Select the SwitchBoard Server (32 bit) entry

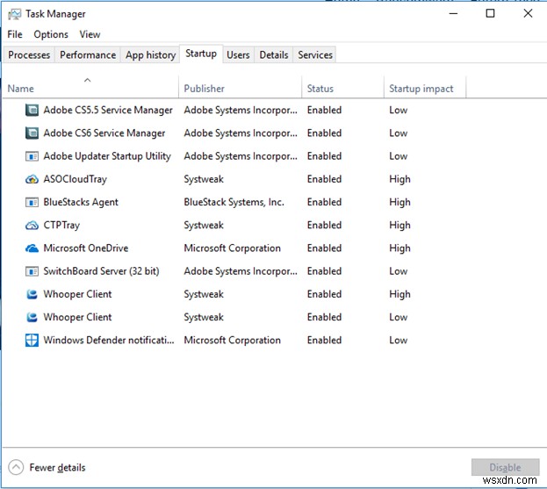(x=101, y=271)
